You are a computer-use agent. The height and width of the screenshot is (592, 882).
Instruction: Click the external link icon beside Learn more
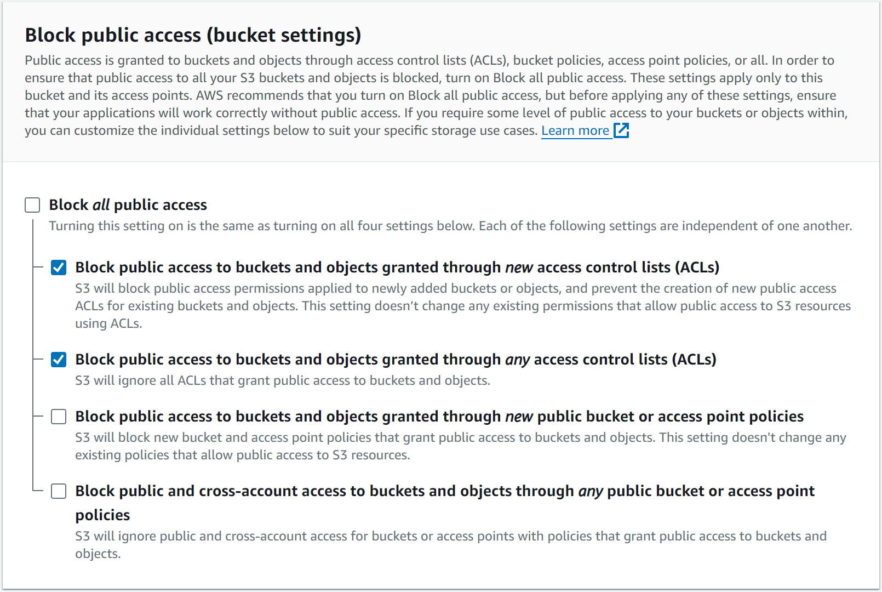(621, 130)
